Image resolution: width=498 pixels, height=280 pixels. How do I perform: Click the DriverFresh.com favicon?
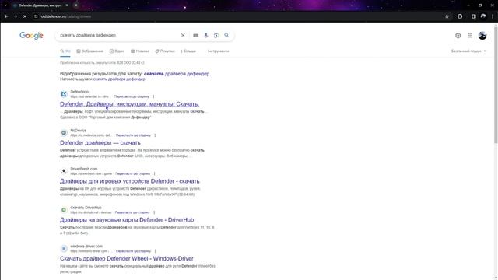(x=64, y=171)
